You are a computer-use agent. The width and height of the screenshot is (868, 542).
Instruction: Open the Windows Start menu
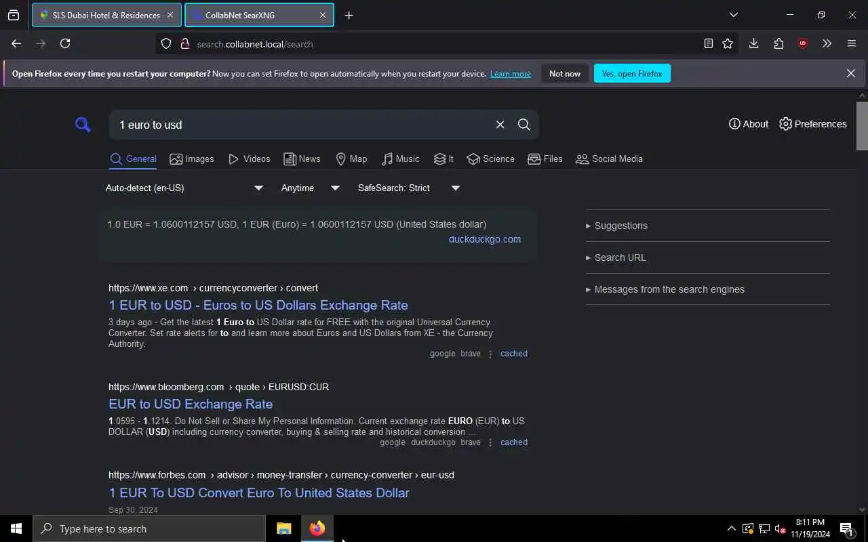point(16,528)
